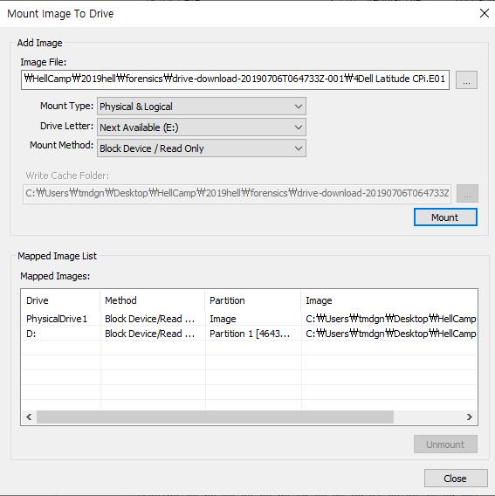Image resolution: width=495 pixels, height=496 pixels.
Task: Open the Mount Method dropdown
Action: 202,148
